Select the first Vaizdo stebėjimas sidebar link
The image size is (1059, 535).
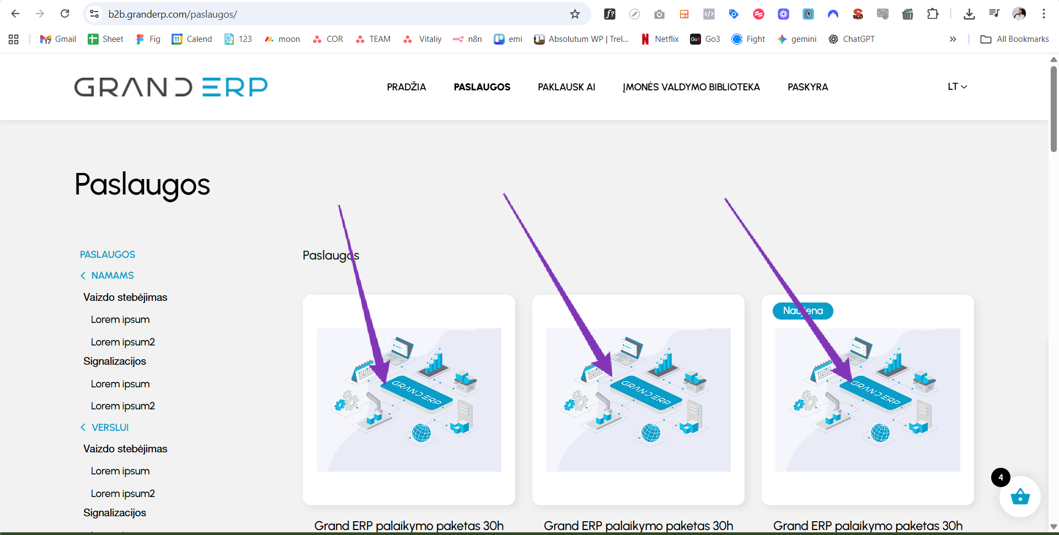125,298
